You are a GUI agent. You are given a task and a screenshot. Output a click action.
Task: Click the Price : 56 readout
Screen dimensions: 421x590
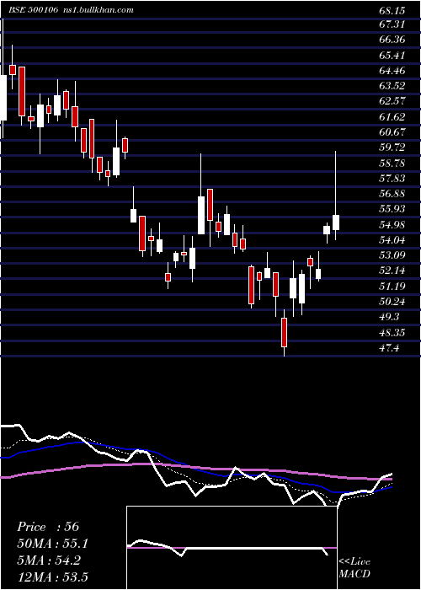pyautogui.click(x=48, y=527)
